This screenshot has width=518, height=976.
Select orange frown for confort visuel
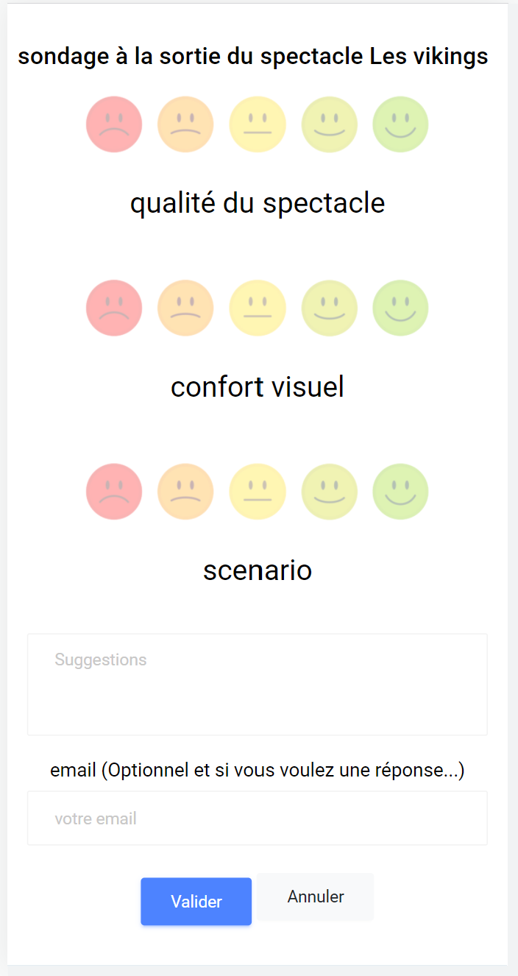tap(185, 308)
